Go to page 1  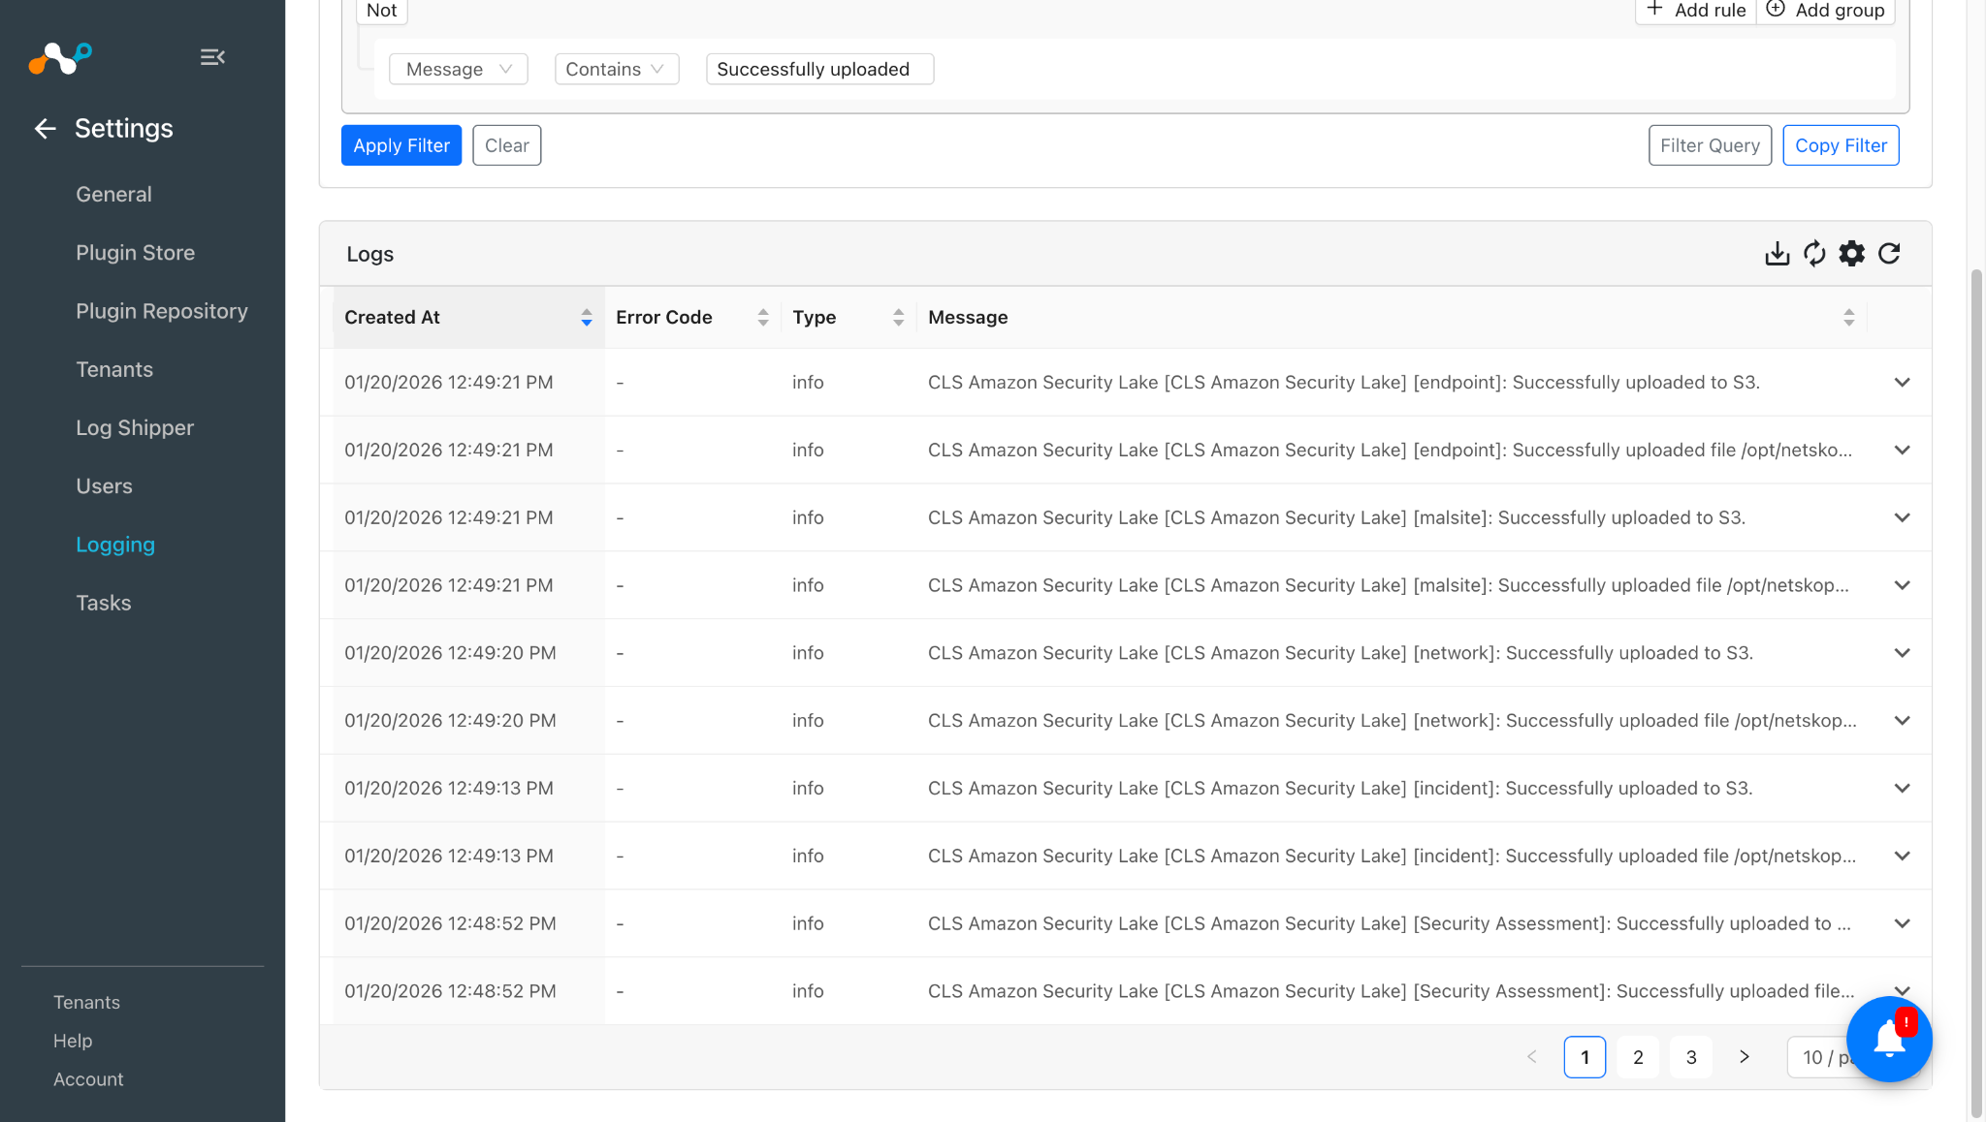click(1585, 1057)
